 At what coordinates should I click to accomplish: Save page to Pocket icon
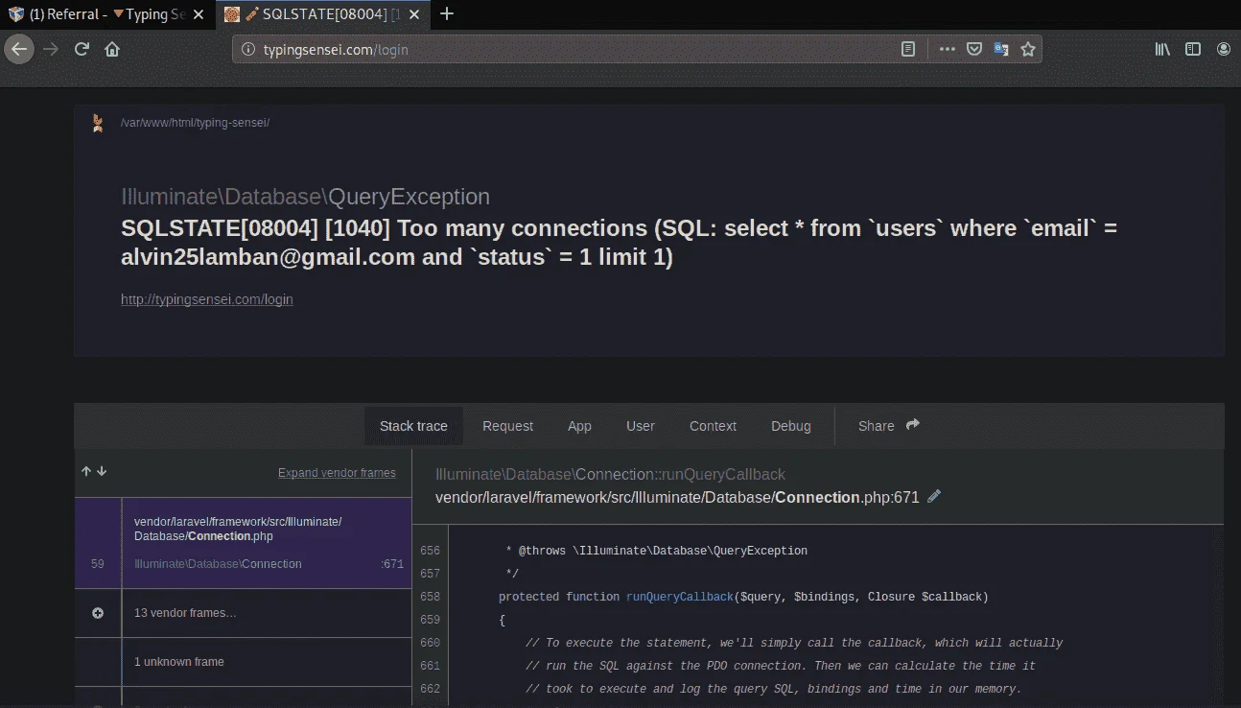[973, 49]
